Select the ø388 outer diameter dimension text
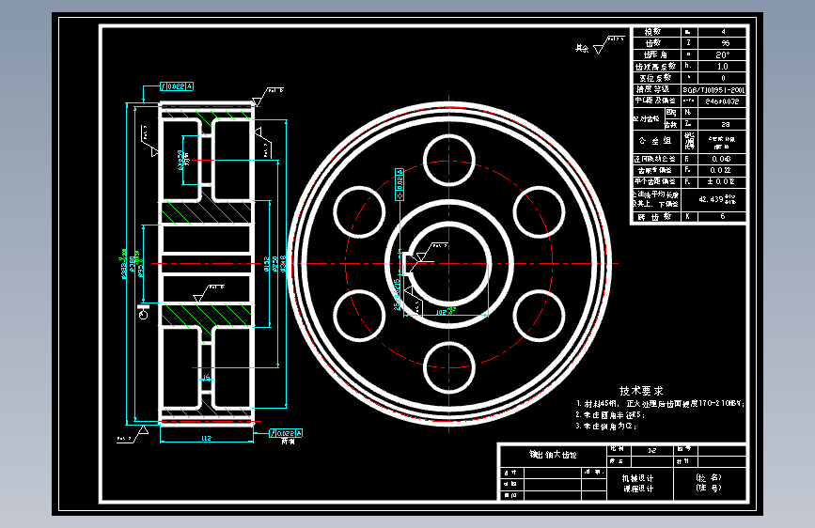 124,265
